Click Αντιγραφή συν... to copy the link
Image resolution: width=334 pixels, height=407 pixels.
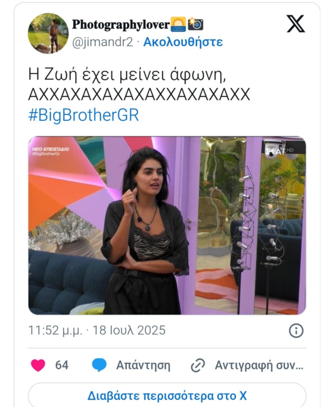(259, 365)
